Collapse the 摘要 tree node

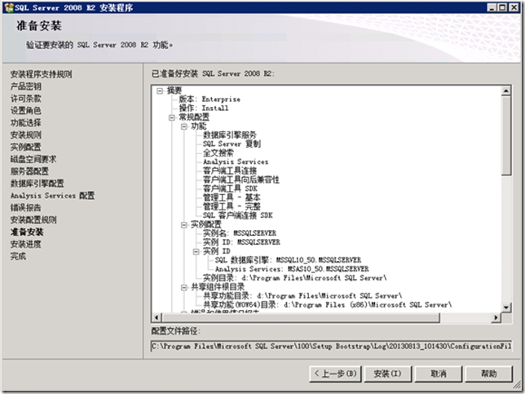coord(160,91)
